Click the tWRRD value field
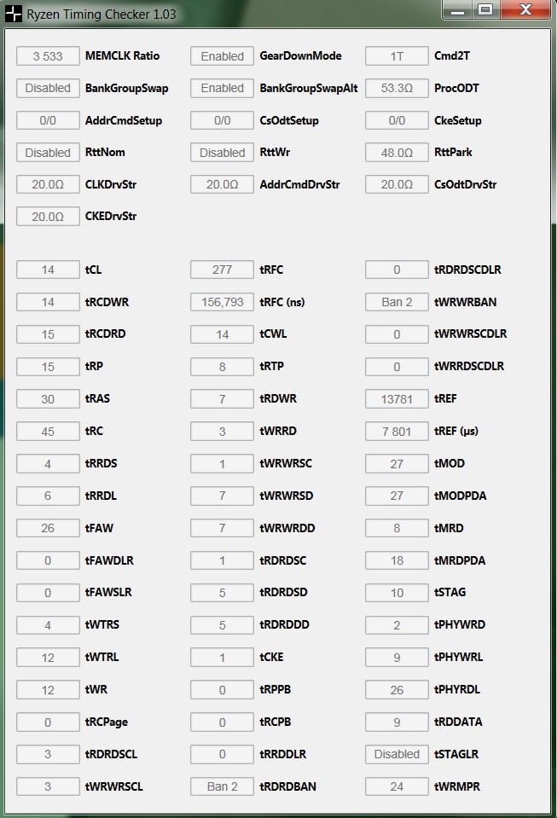 coord(222,432)
